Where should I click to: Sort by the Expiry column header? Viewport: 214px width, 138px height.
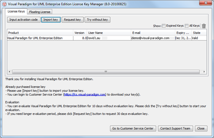point(183,33)
